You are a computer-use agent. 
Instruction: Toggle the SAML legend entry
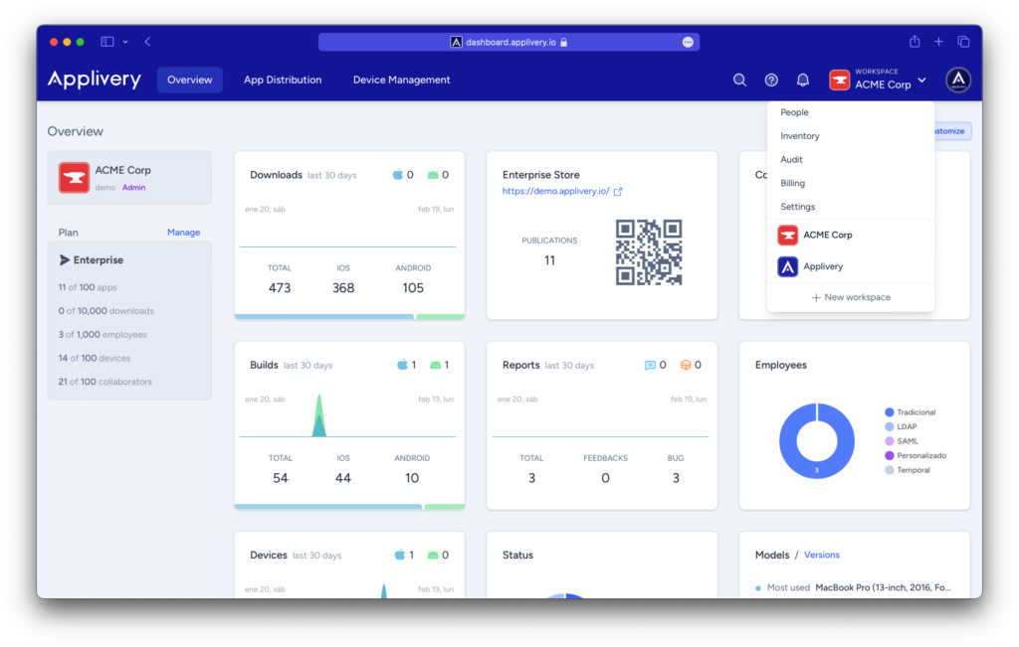point(902,440)
